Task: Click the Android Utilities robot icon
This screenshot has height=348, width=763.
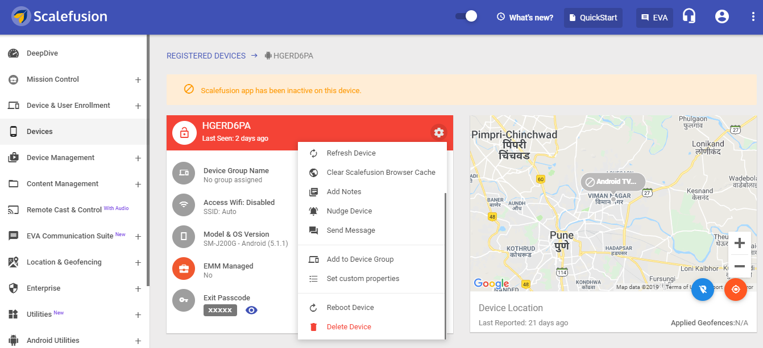Action: [14, 341]
